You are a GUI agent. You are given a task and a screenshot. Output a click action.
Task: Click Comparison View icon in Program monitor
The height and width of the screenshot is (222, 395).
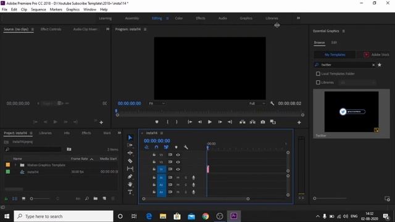[x=273, y=122]
